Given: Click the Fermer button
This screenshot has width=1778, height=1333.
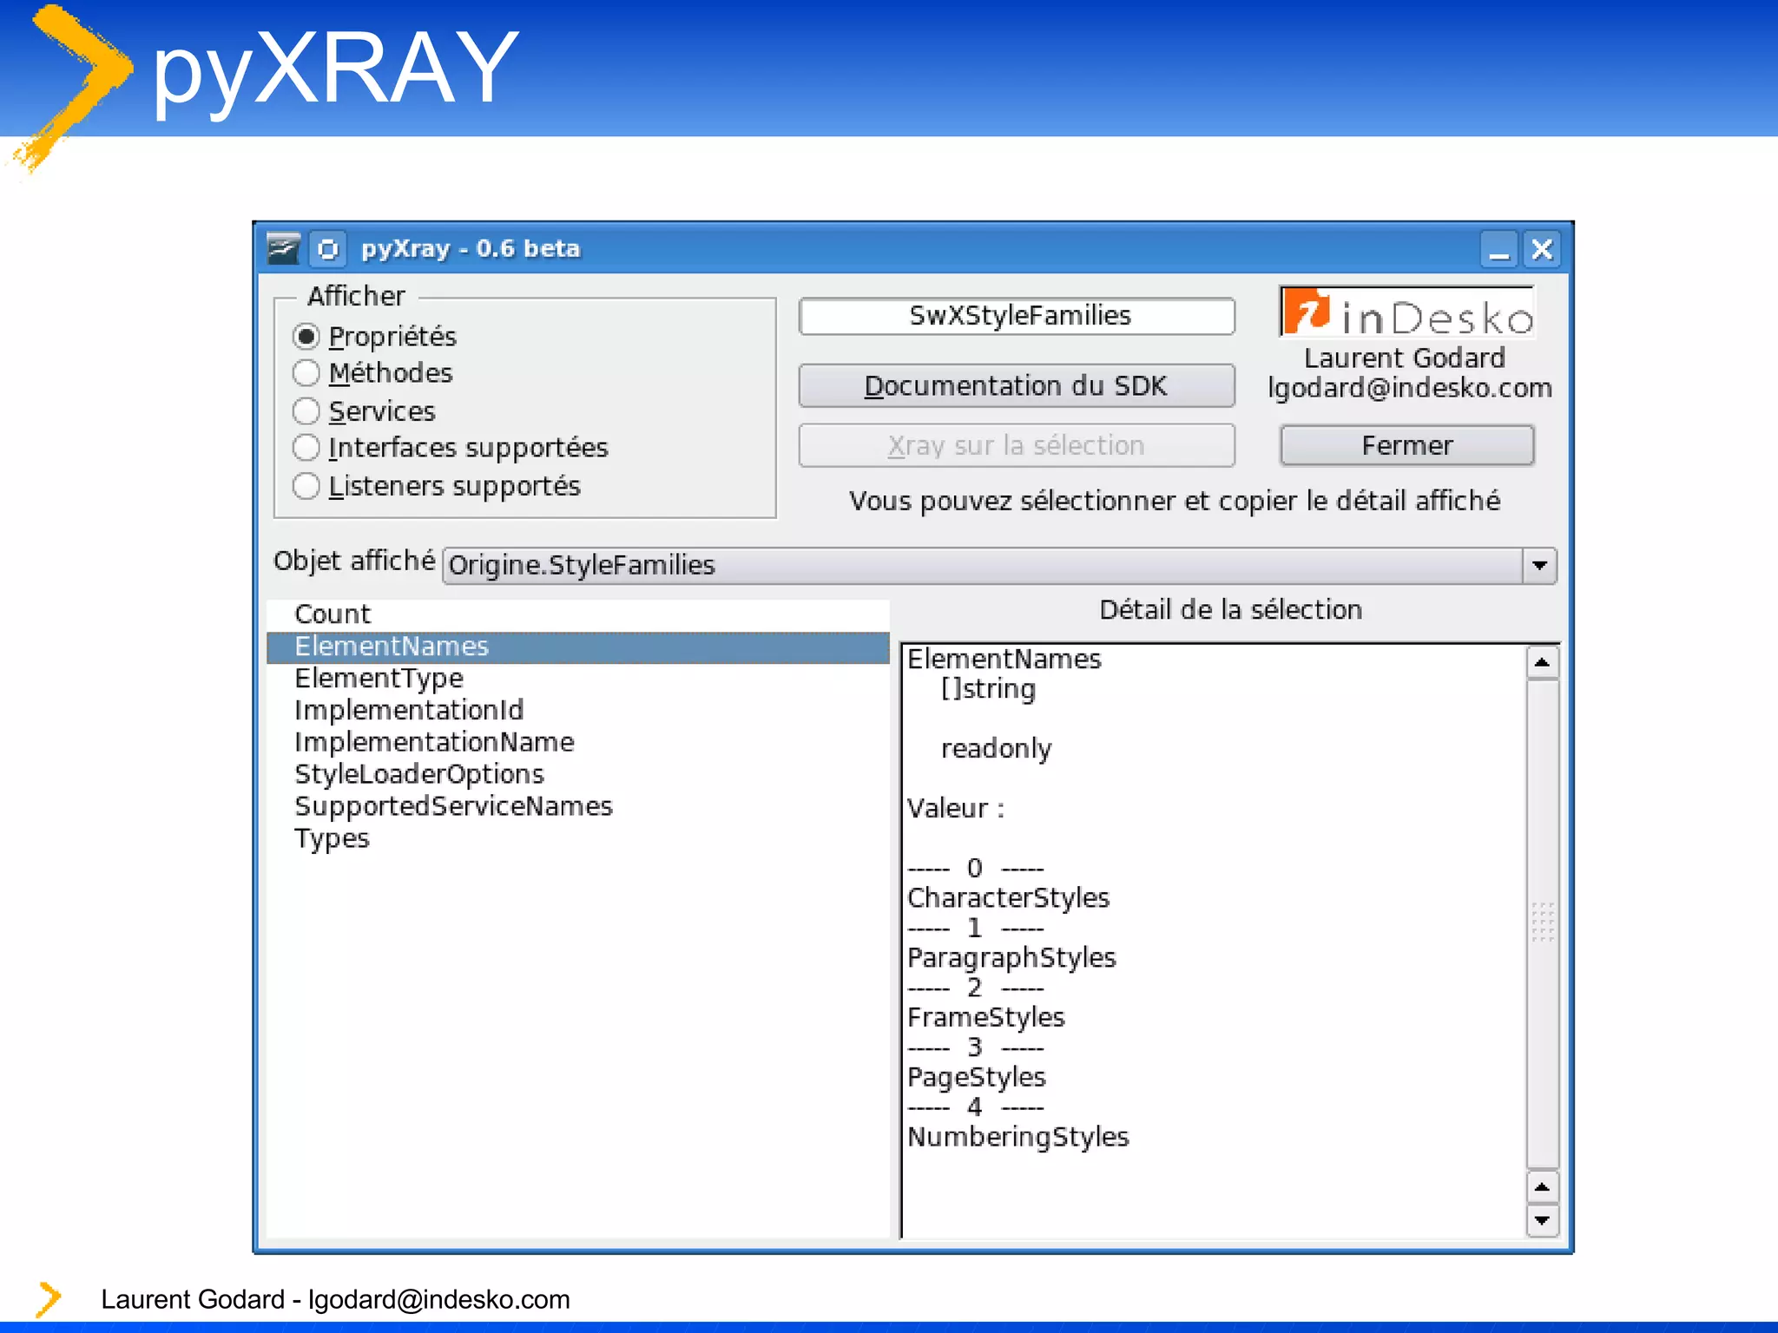Looking at the screenshot, I should 1407,445.
